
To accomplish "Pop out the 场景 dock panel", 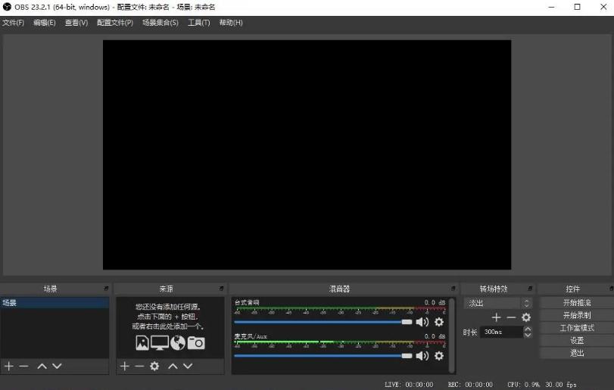I will [106, 289].
